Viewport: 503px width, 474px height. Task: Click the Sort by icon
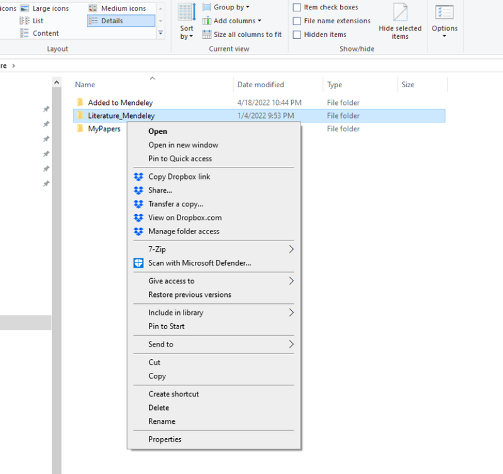coord(187,13)
